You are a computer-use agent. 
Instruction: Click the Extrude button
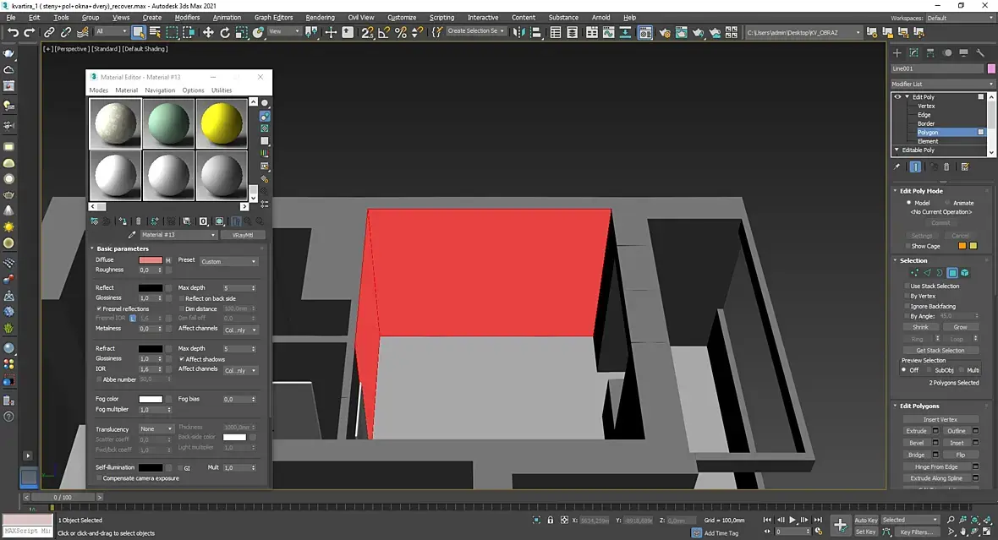[x=917, y=431]
